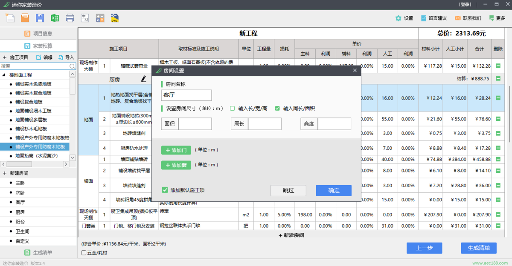
Task: Select 客厅 room preset in sidebar
Action: [x=20, y=203]
